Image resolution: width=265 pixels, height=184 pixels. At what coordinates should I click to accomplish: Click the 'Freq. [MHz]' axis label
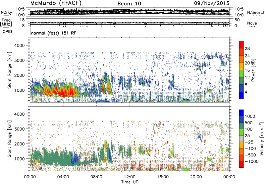pyautogui.click(x=6, y=22)
